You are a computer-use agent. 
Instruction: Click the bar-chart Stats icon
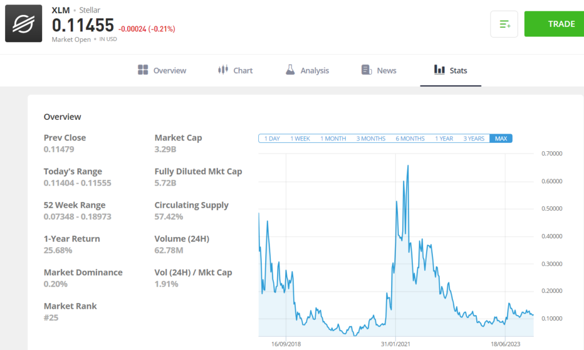440,69
